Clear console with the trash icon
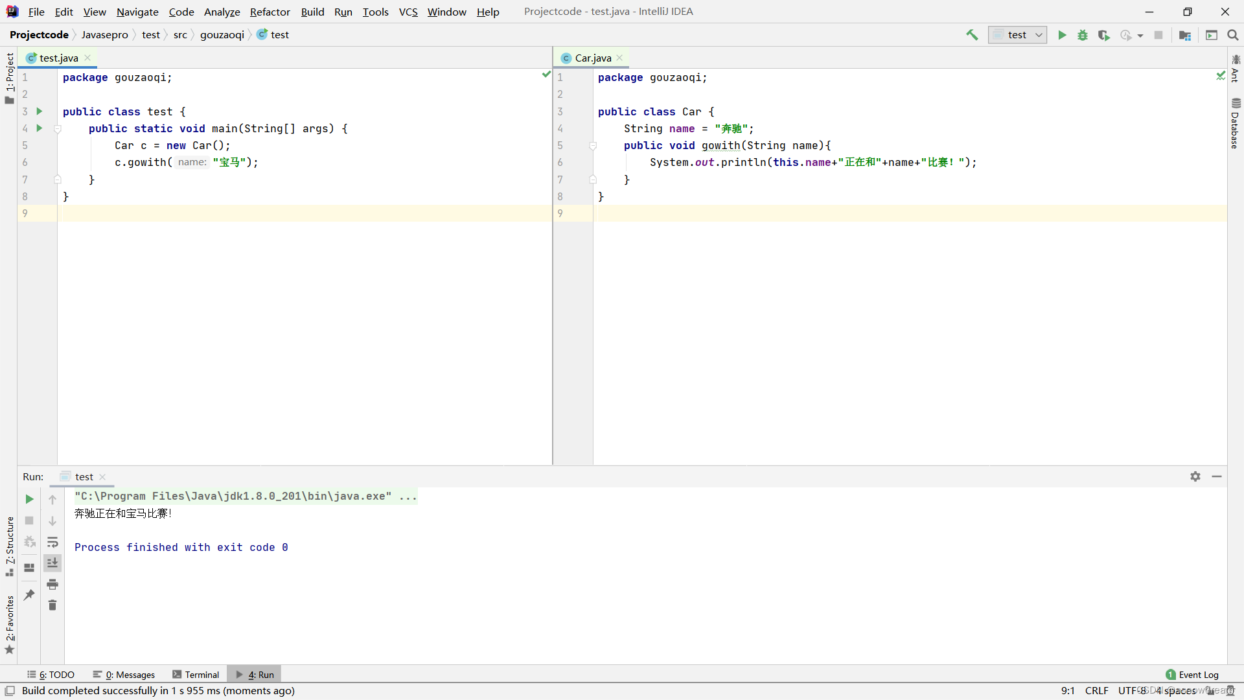 52,605
